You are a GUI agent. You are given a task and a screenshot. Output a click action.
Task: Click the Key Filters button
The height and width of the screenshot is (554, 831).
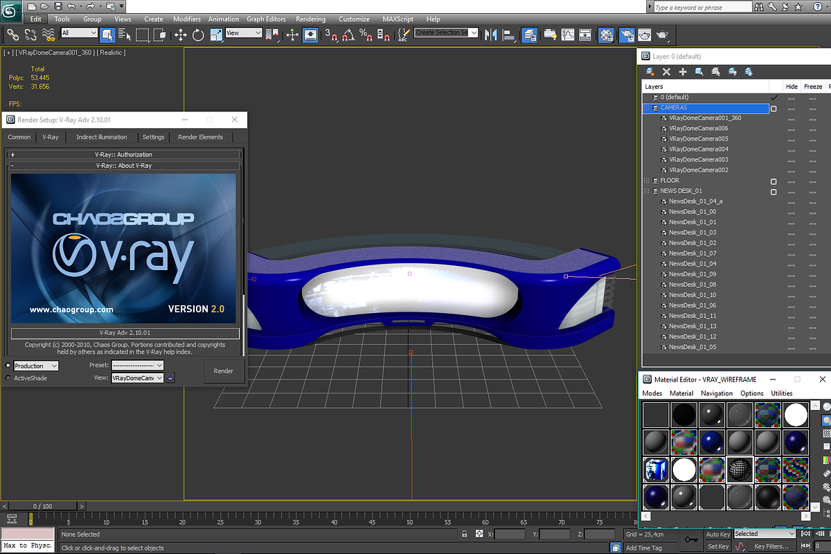point(772,546)
